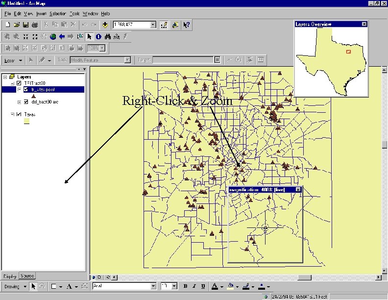Click the Add Data plus icon

(x=105, y=25)
